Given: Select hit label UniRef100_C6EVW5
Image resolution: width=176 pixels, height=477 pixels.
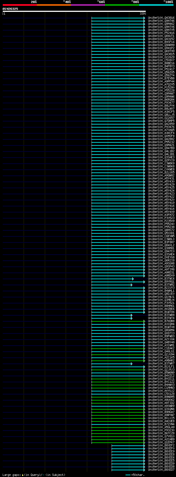Looking at the screenshot, I should click(161, 236).
